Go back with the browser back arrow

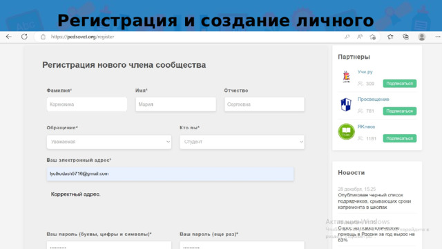tap(9, 37)
